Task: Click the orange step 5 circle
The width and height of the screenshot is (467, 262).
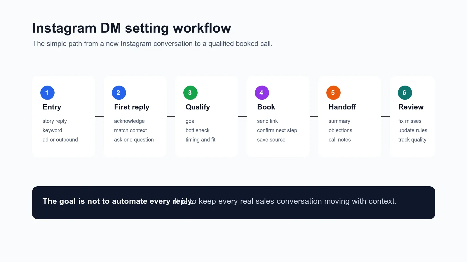Action: [333, 93]
